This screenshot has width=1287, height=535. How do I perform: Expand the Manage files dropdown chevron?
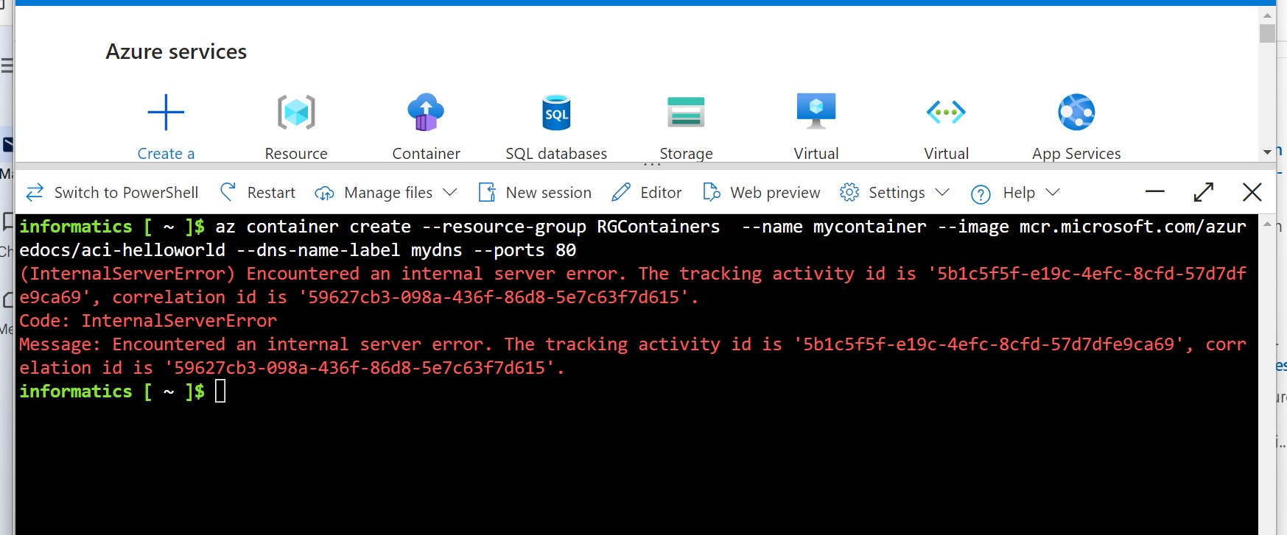pyautogui.click(x=449, y=192)
